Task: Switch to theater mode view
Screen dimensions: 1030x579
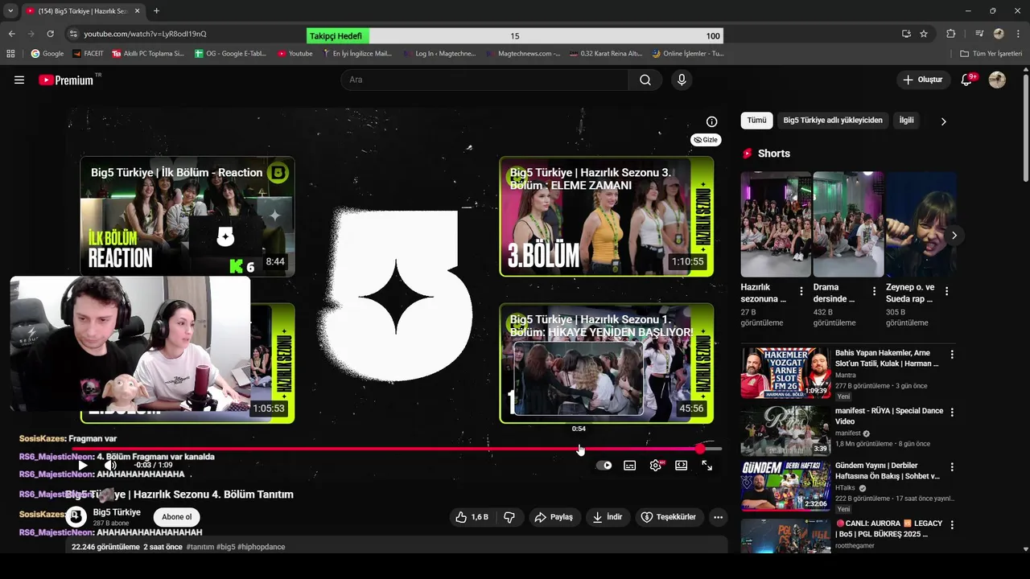Action: coord(682,465)
